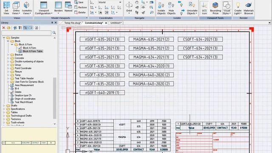Toggle the UCS Icon display
This screenshot has width=272, height=153.
tap(204, 8)
